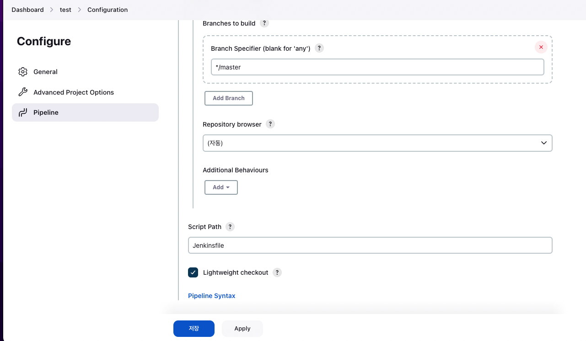This screenshot has height=341, width=586.
Task: Click the Script Path Jenkinsfile field
Action: point(370,245)
